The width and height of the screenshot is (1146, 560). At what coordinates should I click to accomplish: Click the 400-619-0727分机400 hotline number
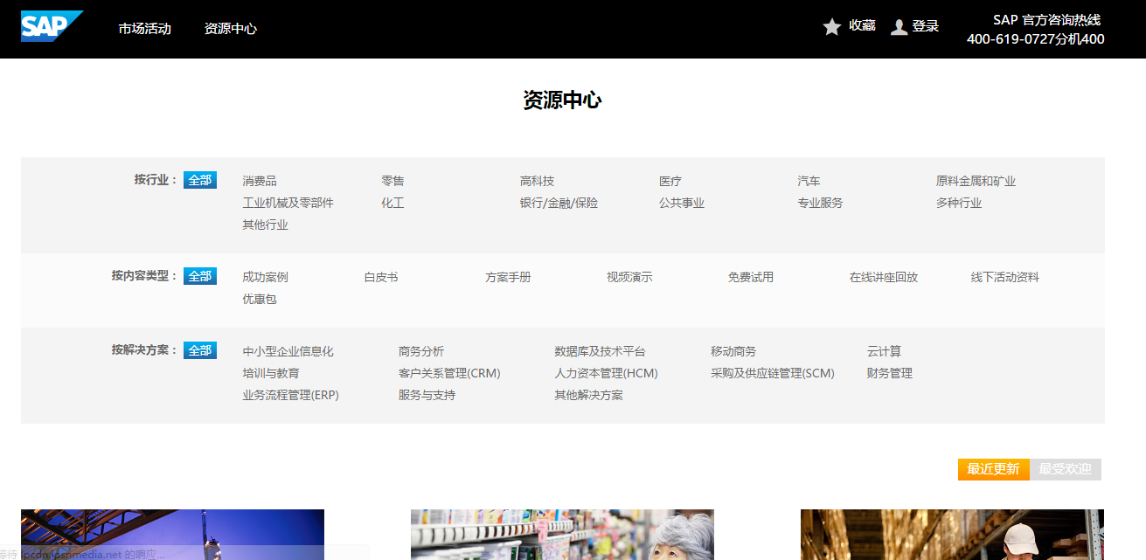[x=1036, y=39]
